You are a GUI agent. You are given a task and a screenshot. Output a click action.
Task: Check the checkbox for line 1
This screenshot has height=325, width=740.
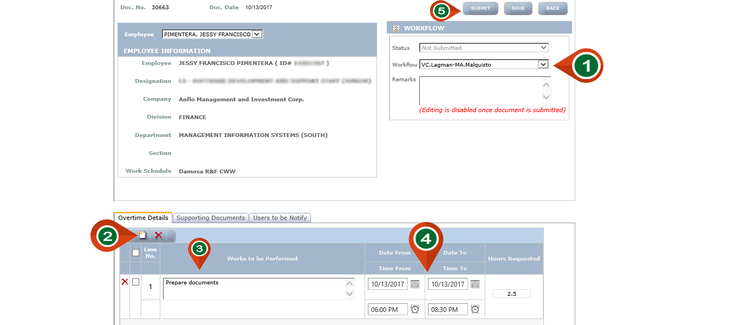(135, 282)
